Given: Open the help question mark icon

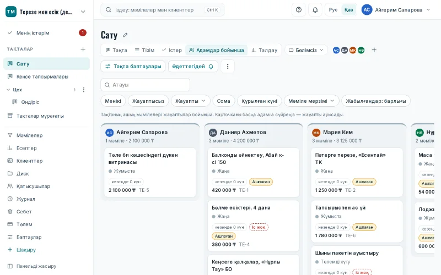Looking at the screenshot, I should pyautogui.click(x=299, y=10).
